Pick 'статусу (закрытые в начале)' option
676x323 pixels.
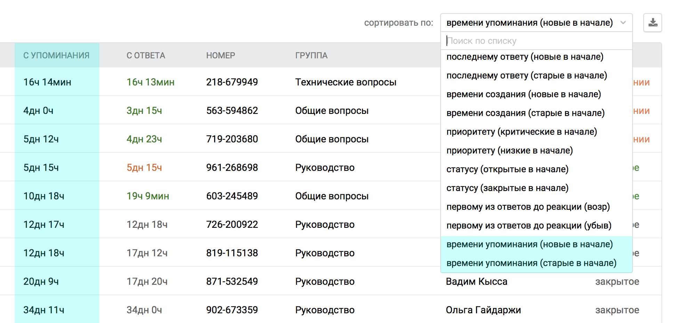tap(507, 188)
